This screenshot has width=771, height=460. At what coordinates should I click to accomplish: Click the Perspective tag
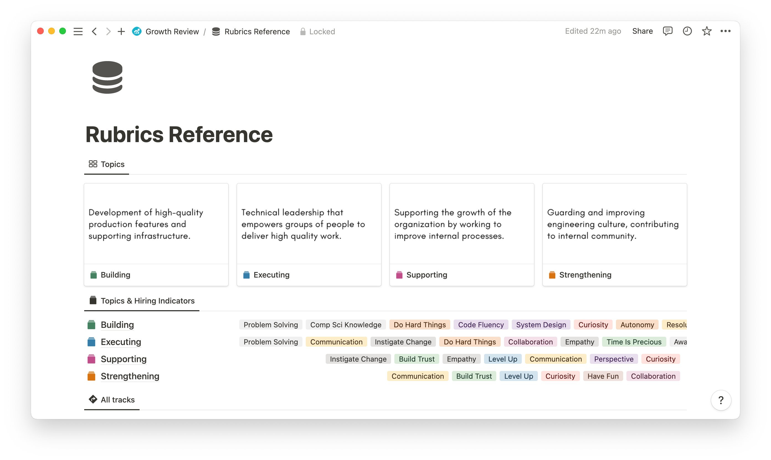[614, 359]
